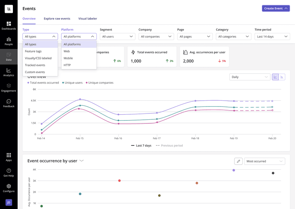The image size is (295, 209).
Task: Open the Most occurred sort dropdown
Action: point(264,161)
